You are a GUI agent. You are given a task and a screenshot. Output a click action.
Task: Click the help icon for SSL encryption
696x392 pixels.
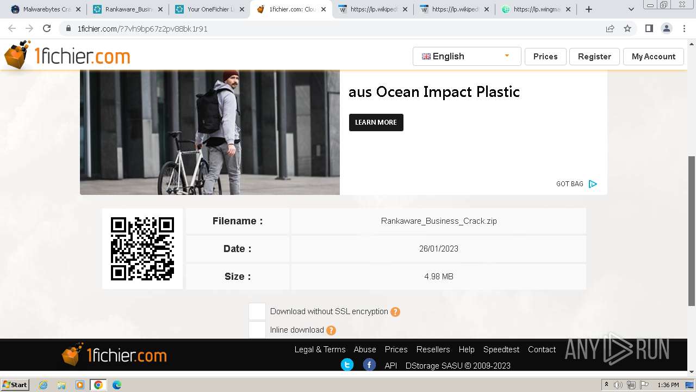click(x=395, y=312)
